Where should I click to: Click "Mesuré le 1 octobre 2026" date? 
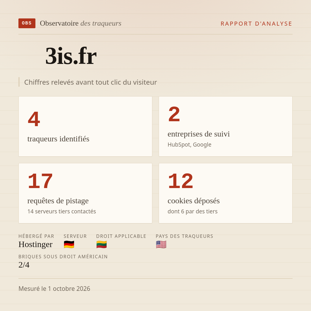click(54, 289)
